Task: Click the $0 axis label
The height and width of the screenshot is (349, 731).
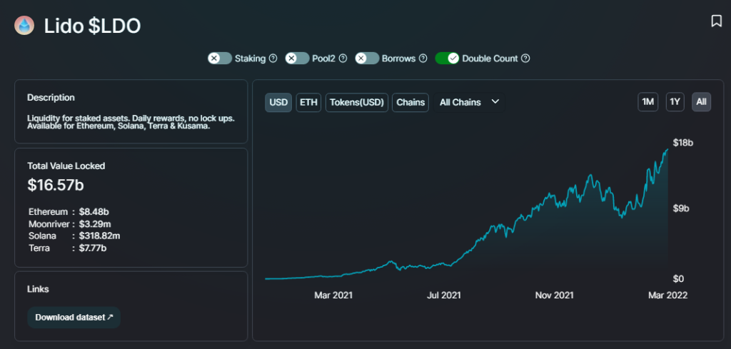Action: (x=678, y=278)
